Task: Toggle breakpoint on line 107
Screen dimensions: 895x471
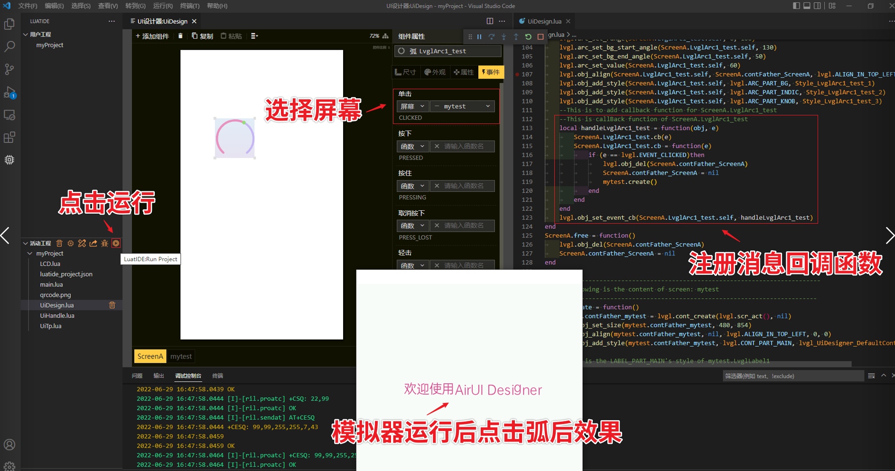Action: (517, 75)
